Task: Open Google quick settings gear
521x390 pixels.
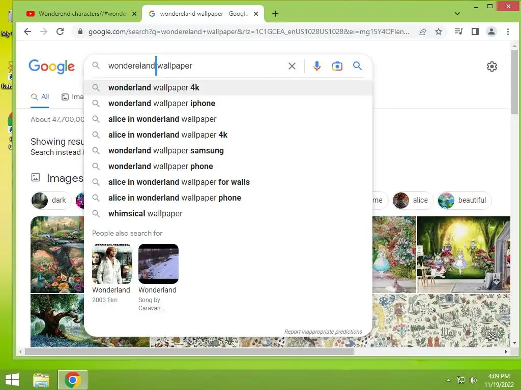Action: click(x=492, y=67)
